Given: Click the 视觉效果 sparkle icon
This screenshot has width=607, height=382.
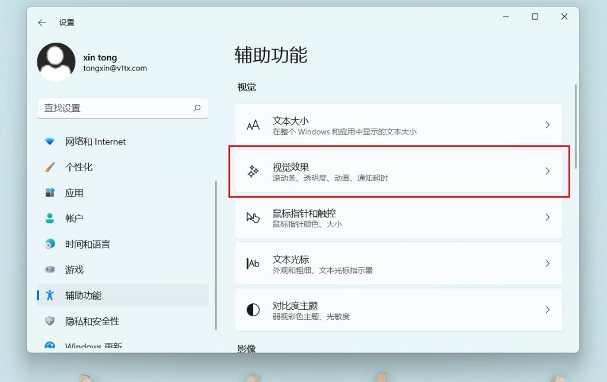Looking at the screenshot, I should coord(253,171).
